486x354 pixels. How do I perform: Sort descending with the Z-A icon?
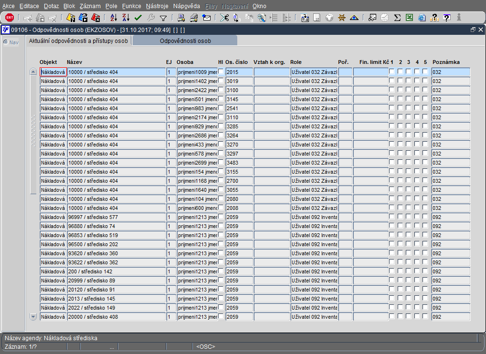click(126, 18)
